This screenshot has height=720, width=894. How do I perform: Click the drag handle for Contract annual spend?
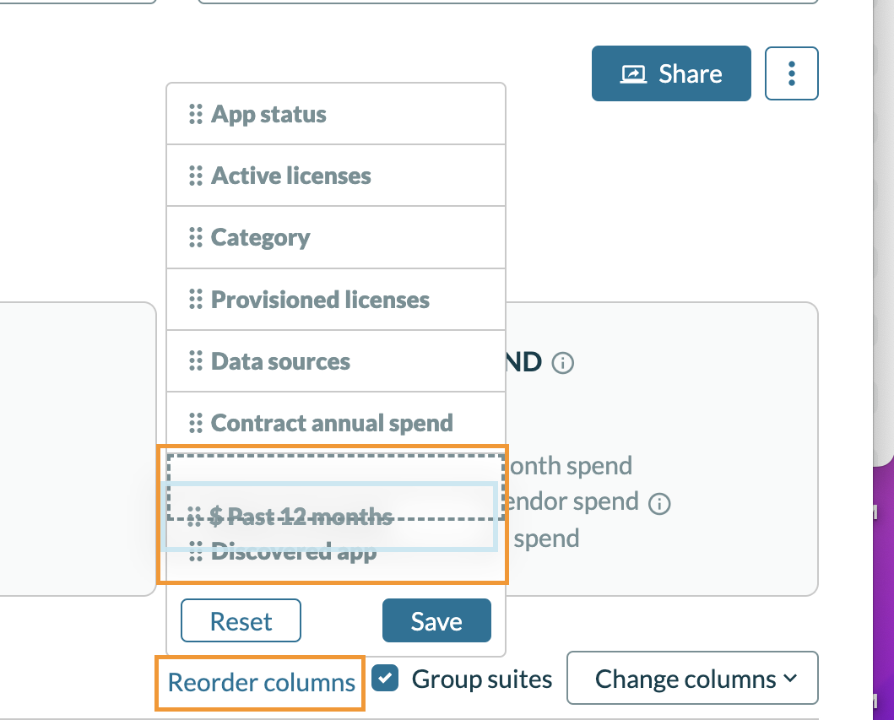click(x=195, y=423)
